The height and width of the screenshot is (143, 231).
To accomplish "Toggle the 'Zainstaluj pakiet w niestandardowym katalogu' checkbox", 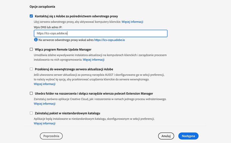I will tap(31, 113).
